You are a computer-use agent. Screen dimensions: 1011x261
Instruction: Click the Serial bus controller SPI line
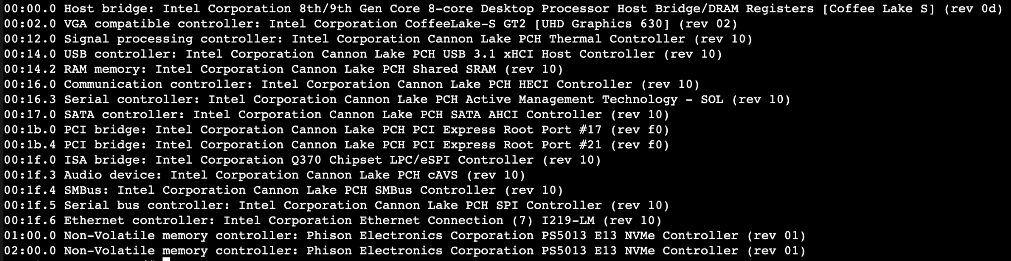click(x=336, y=205)
